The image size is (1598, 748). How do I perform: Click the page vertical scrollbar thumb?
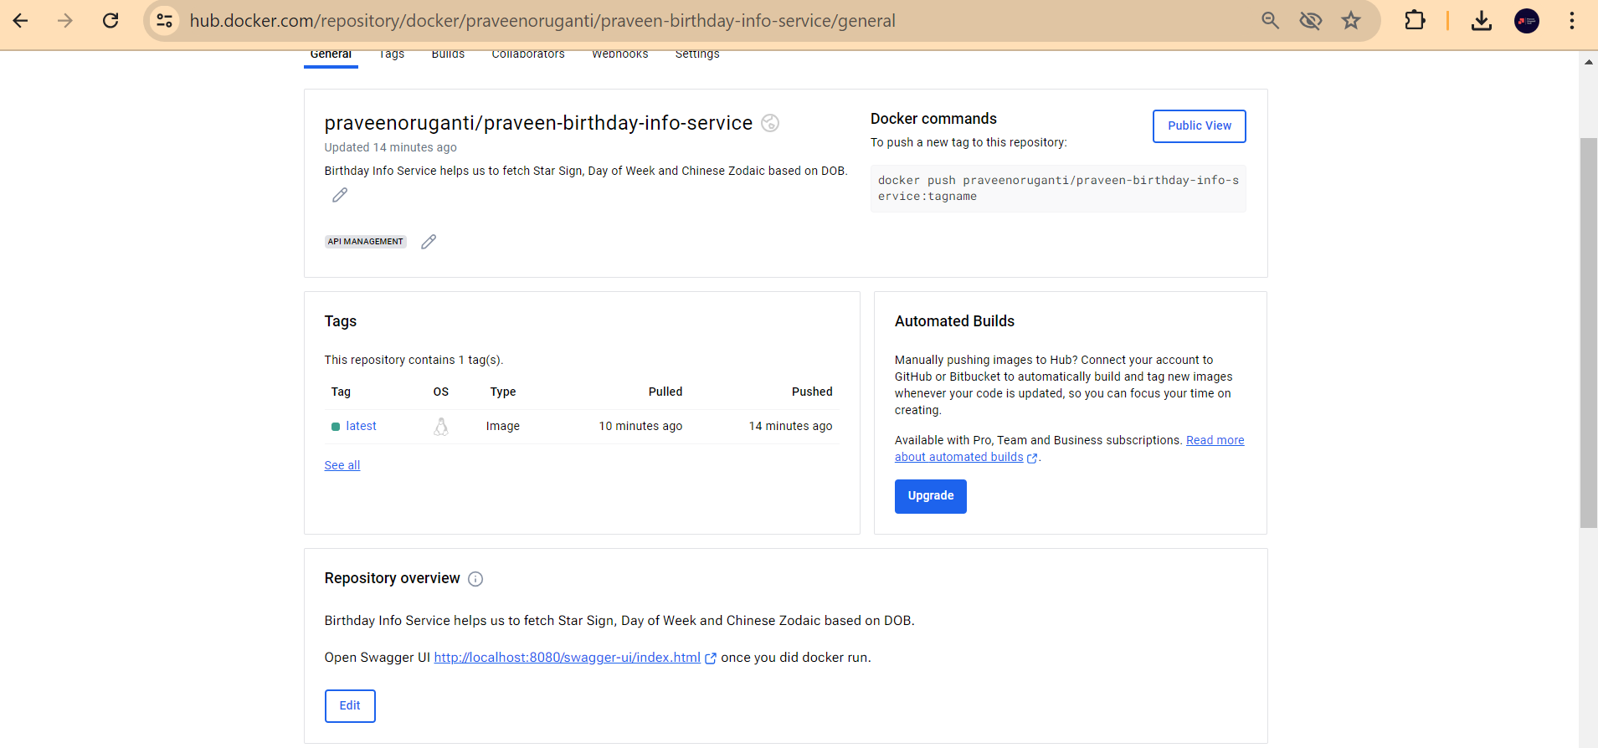tap(1588, 333)
